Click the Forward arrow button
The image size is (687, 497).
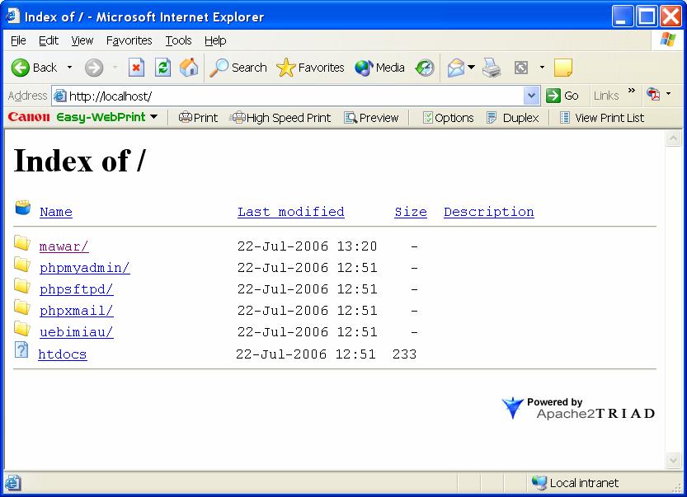pyautogui.click(x=94, y=68)
